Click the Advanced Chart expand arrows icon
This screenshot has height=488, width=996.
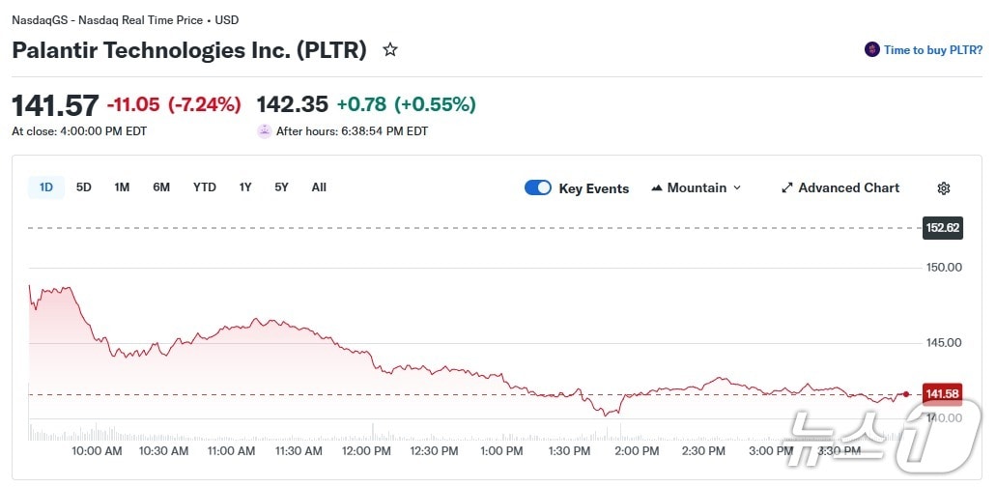point(787,187)
